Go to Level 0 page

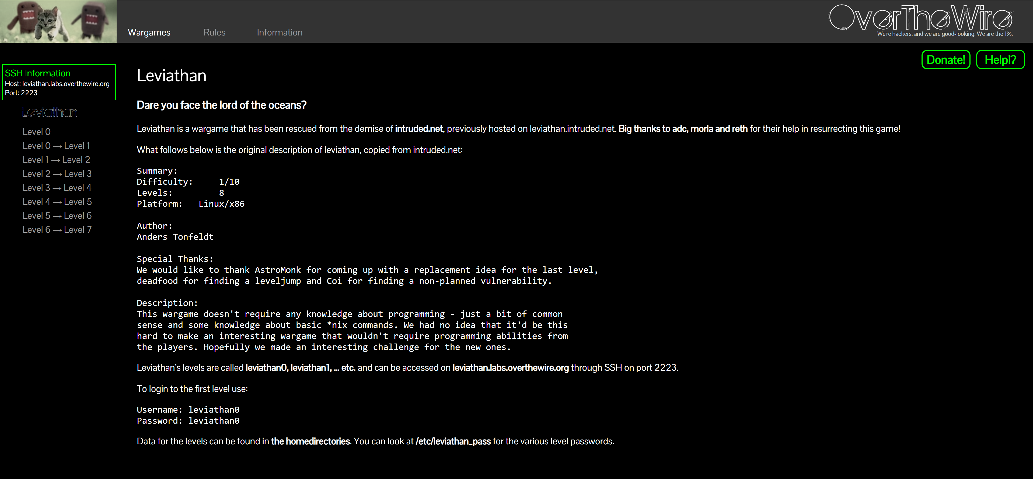(37, 132)
